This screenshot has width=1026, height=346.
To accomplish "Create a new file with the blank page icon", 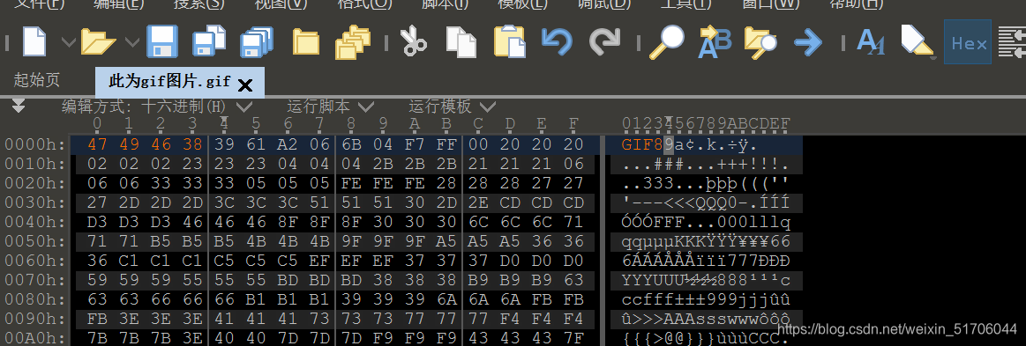I will [x=34, y=41].
